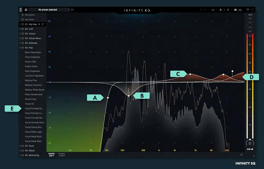Save preset with the floppy disk icon
This screenshot has height=169, width=264.
[x=72, y=10]
